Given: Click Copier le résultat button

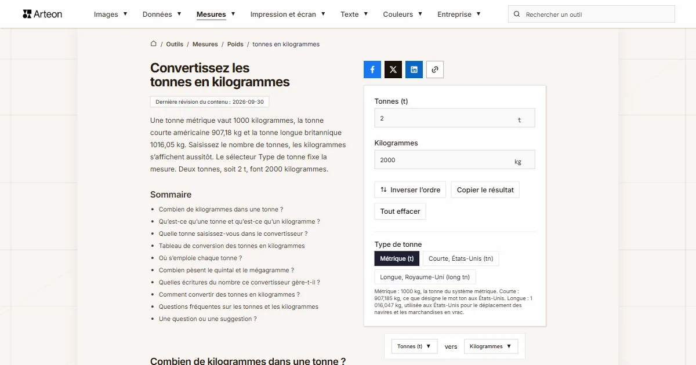Looking at the screenshot, I should point(485,190).
